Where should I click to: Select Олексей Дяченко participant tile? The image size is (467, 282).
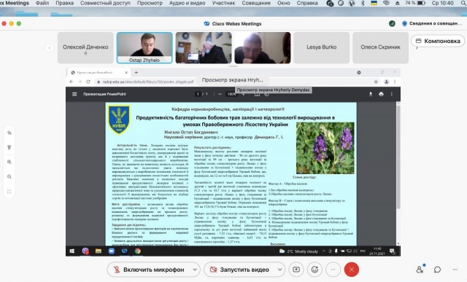coord(85,48)
